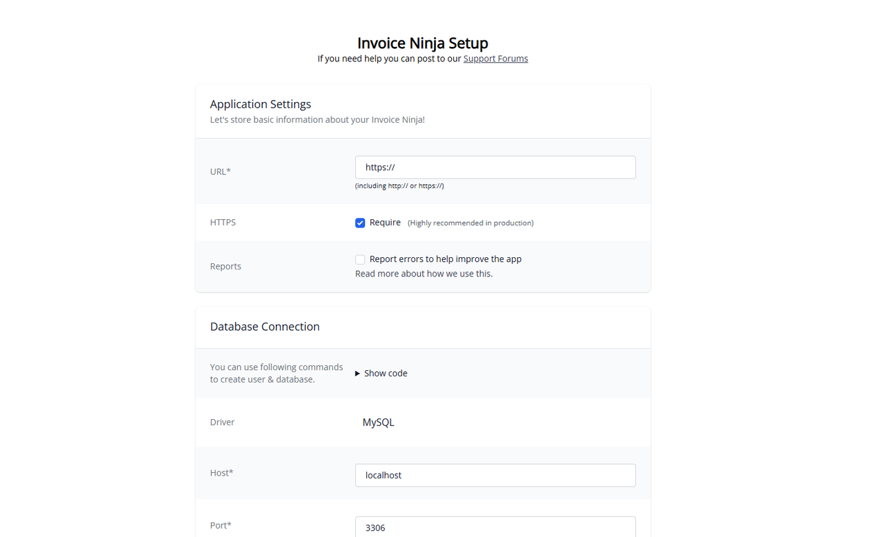Viewport: 883px width, 537px height.
Task: Click the Database Connection heading
Action: (265, 327)
